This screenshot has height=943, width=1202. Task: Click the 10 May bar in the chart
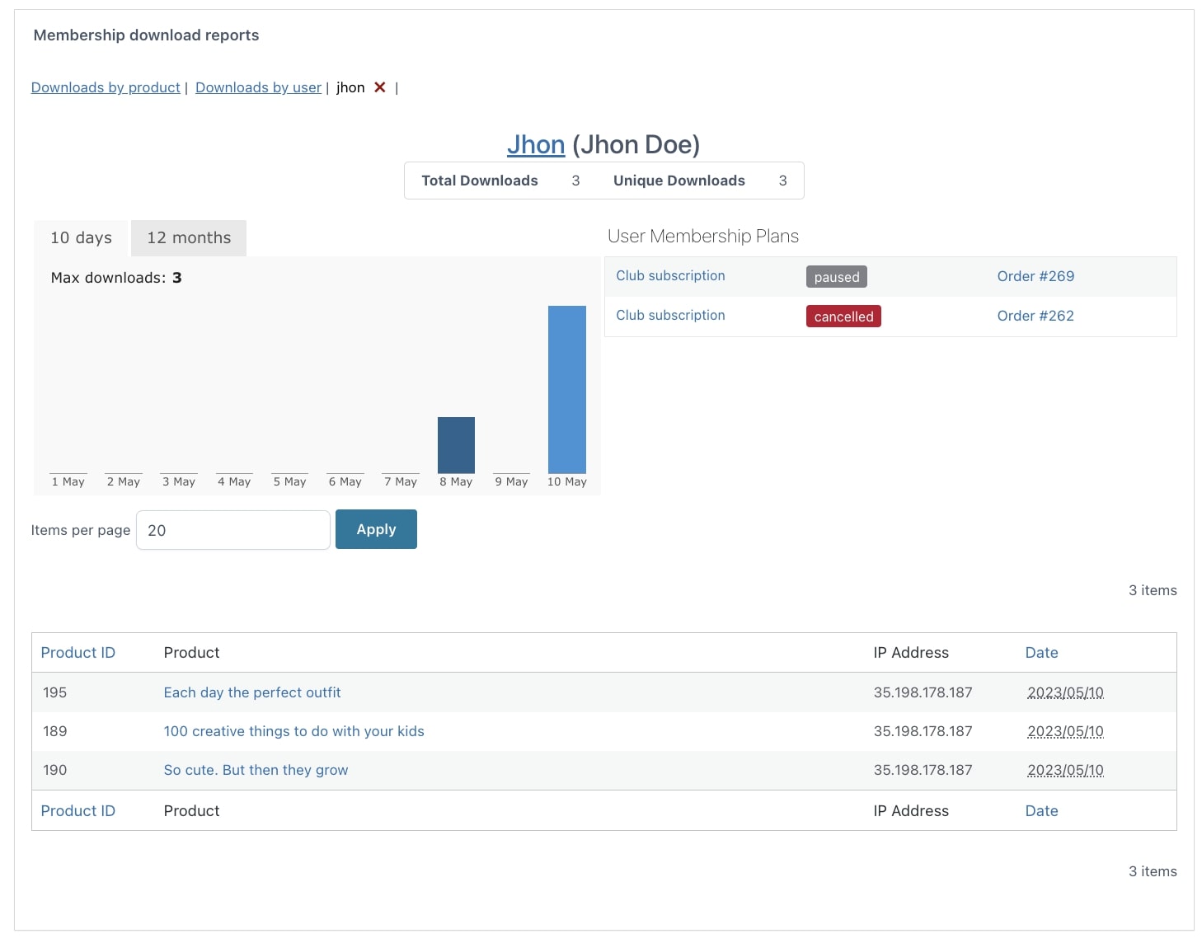pos(567,389)
